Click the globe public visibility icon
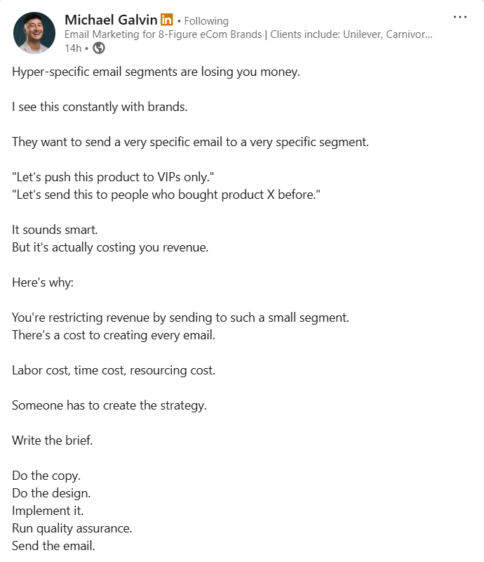The height and width of the screenshot is (562, 484). click(99, 48)
